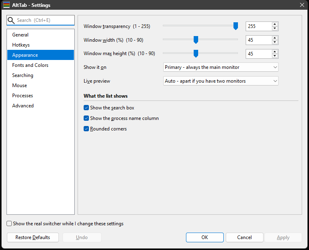
Task: Focus the Search (Ctrl+E) field
Action: 41,20
